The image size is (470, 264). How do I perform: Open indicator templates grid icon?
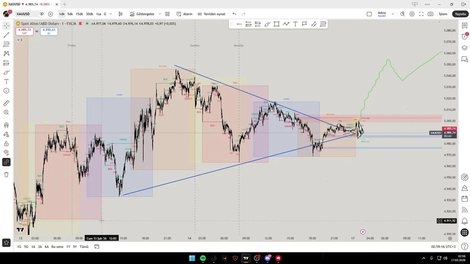pos(167,14)
